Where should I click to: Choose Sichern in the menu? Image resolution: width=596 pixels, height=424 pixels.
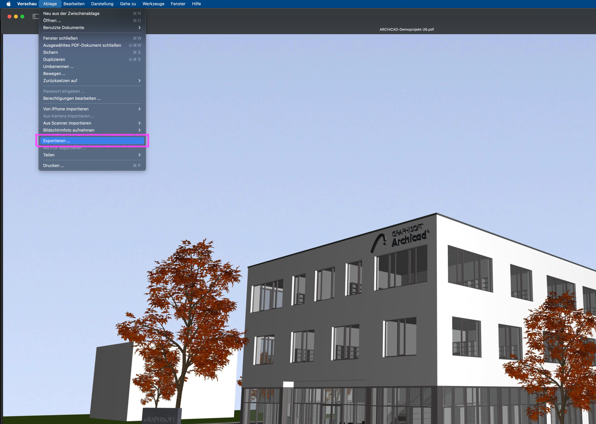[x=92, y=52]
